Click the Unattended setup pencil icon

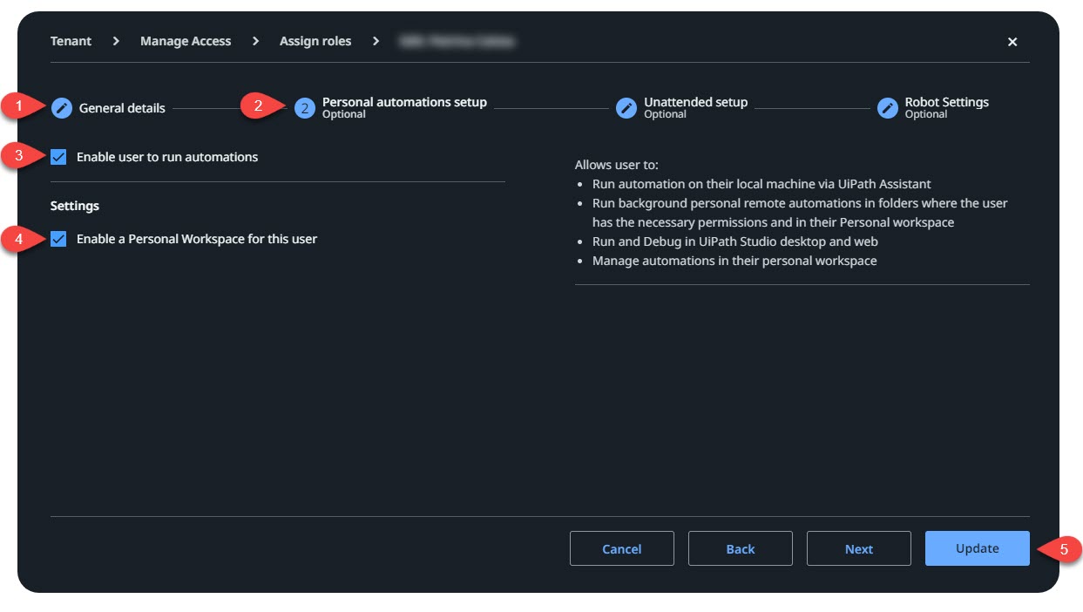point(626,108)
